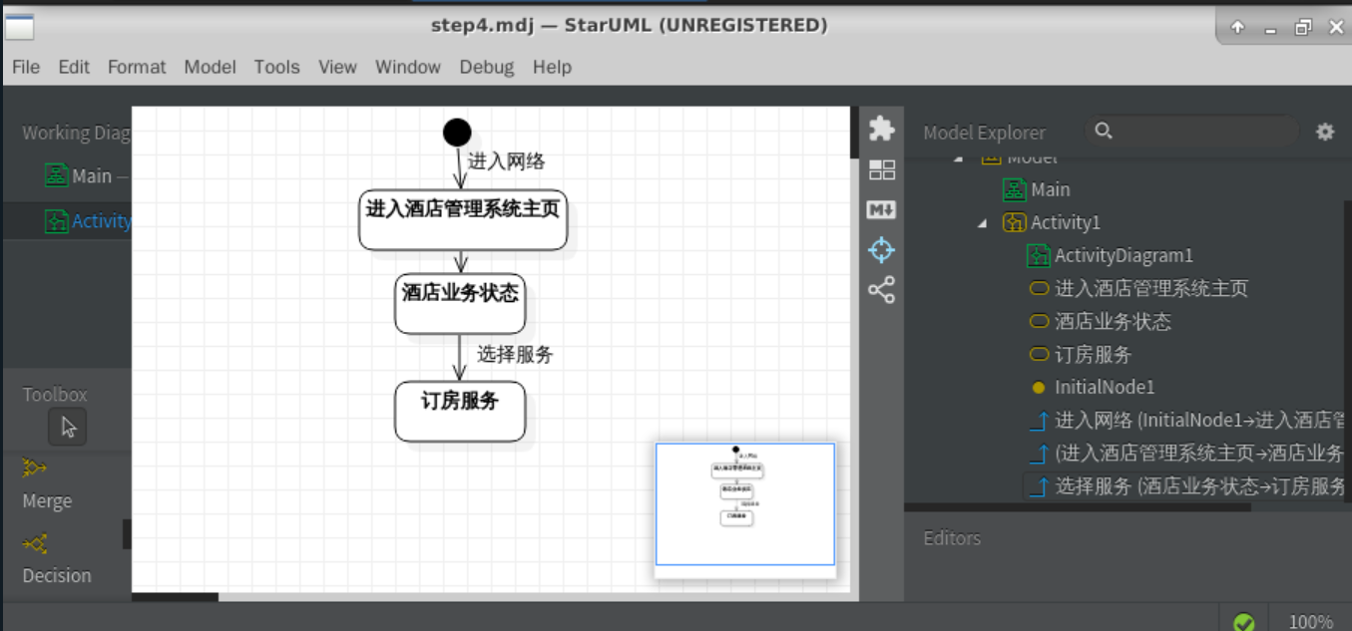The height and width of the screenshot is (631, 1352).
Task: Select 进入酒店管理系统主页 in Model Explorer
Action: (1151, 288)
